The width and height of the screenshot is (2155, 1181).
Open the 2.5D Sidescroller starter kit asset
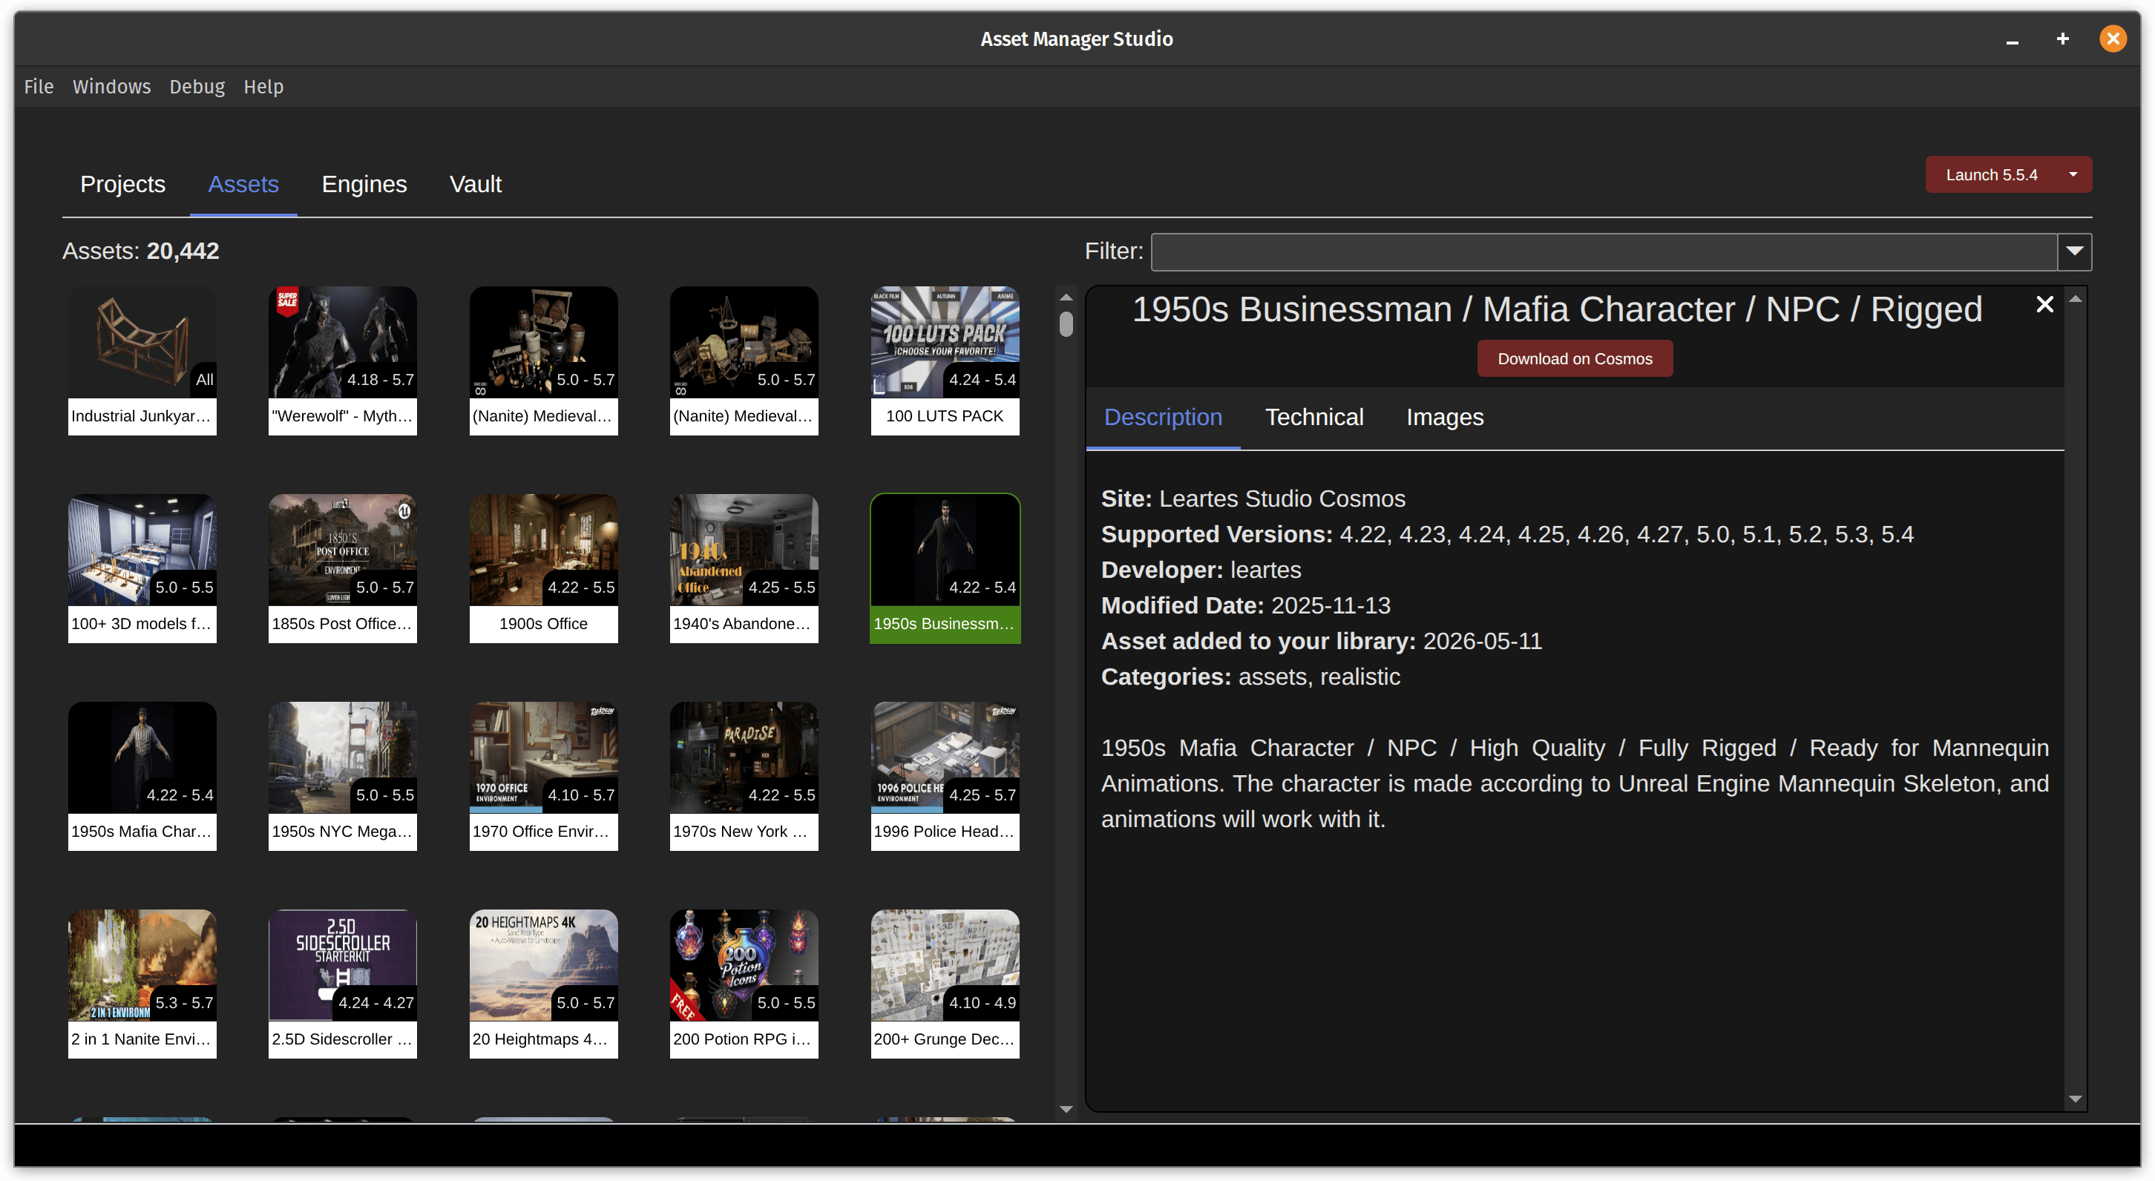[343, 983]
